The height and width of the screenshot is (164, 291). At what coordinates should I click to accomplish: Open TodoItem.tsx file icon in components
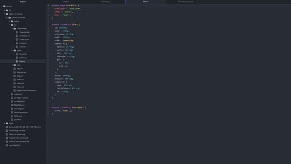point(17,36)
